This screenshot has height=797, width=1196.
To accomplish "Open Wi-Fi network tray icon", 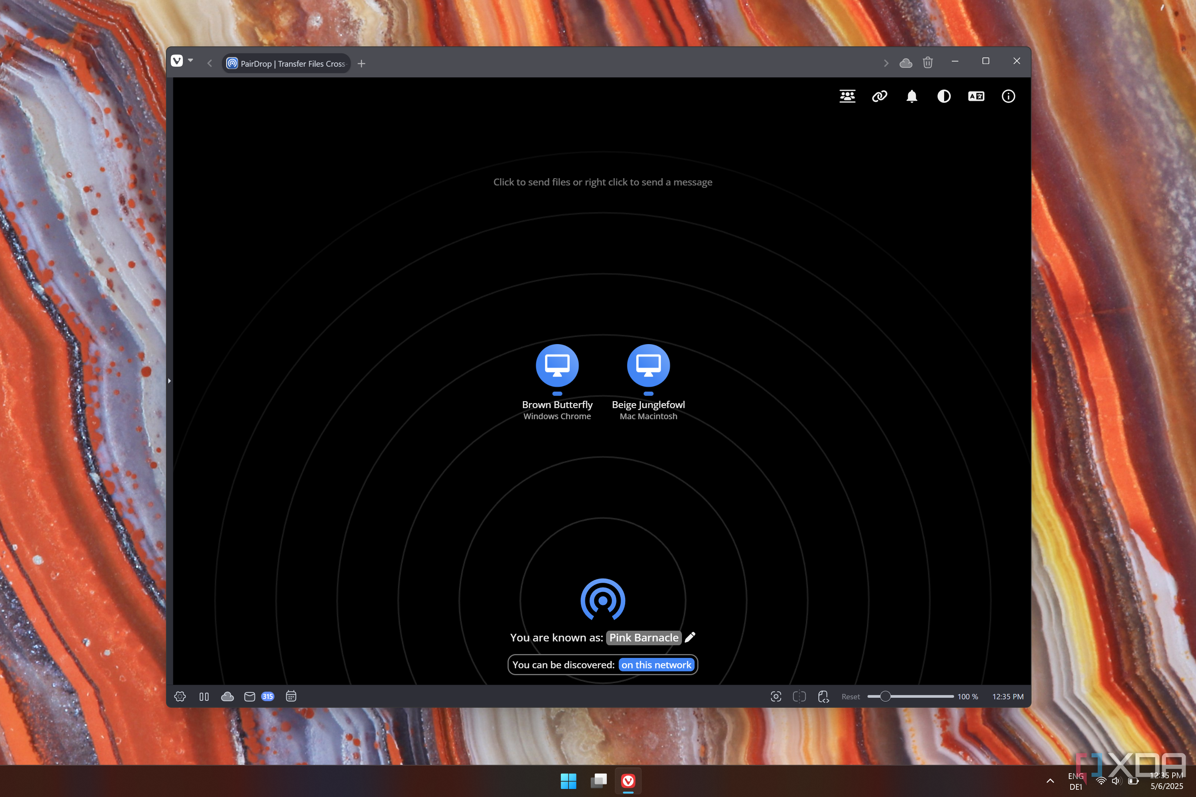I will pyautogui.click(x=1101, y=781).
